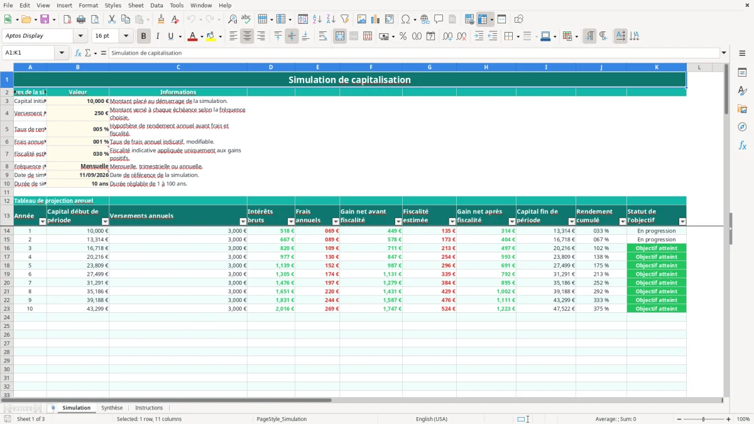Export directly as PDF
Viewport: 754px width, 424px height.
(x=67, y=19)
